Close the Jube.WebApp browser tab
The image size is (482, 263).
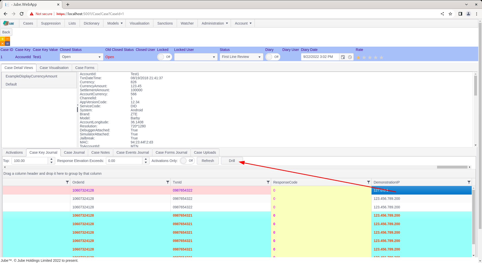[x=58, y=5]
